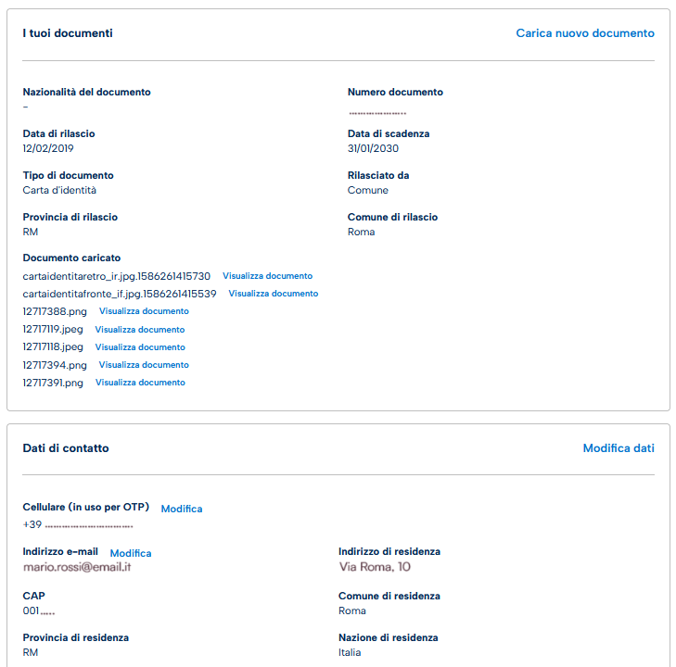This screenshot has width=676, height=667.
Task: Open Visualizza documento for 12717394.png
Action: pos(144,365)
